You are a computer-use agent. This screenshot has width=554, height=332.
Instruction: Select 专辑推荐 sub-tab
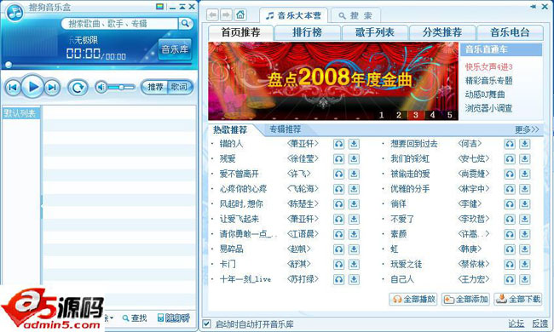pos(286,129)
